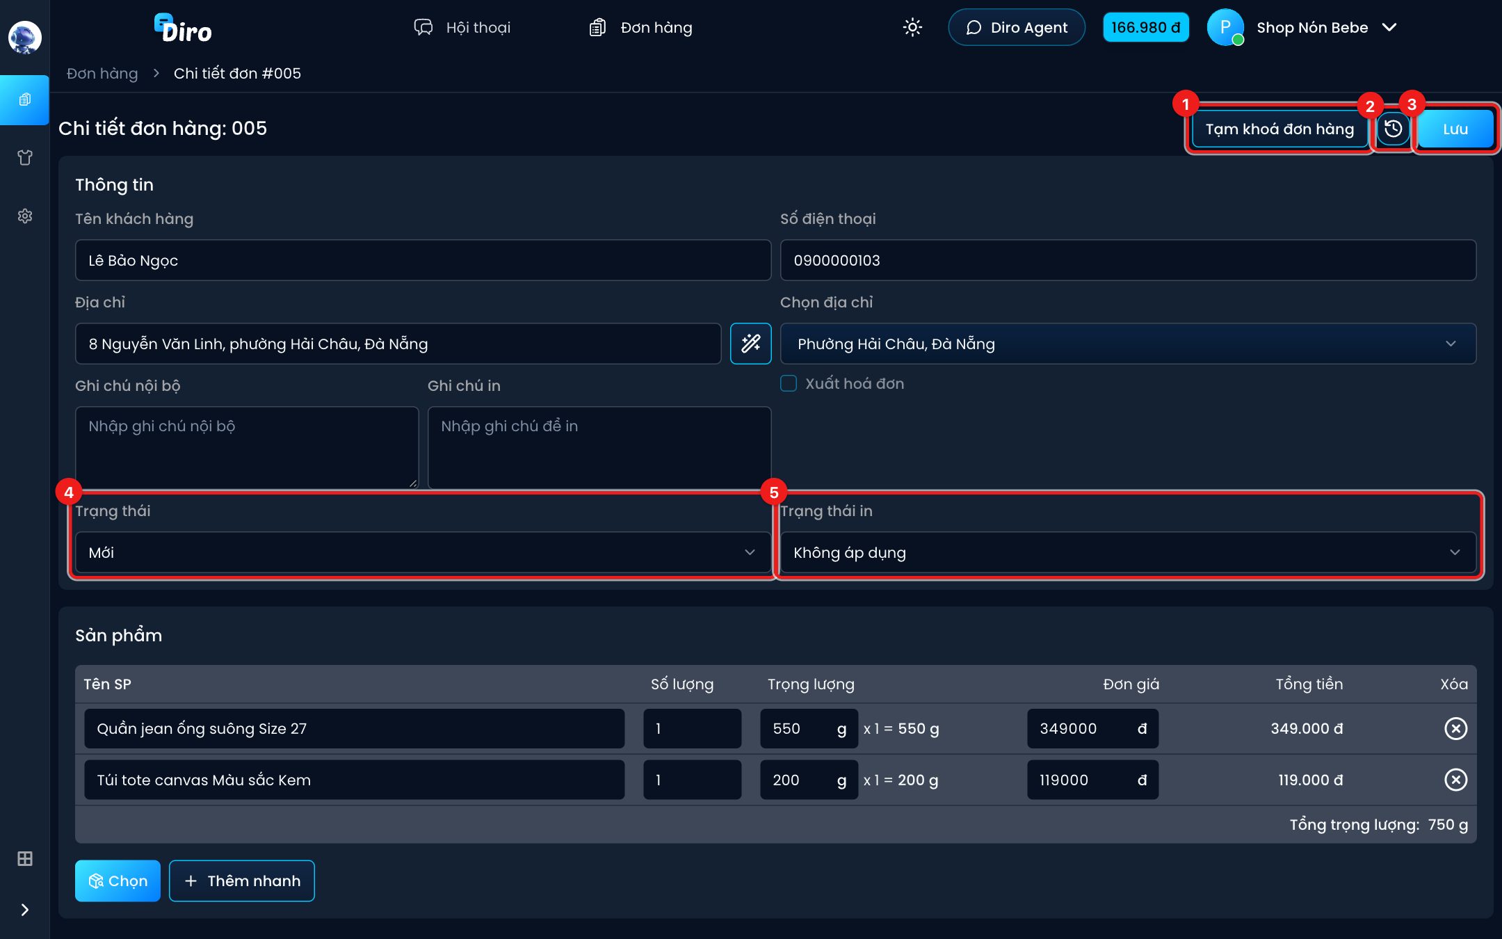The image size is (1502, 939).
Task: Toggle the light theme sun icon
Action: click(912, 27)
